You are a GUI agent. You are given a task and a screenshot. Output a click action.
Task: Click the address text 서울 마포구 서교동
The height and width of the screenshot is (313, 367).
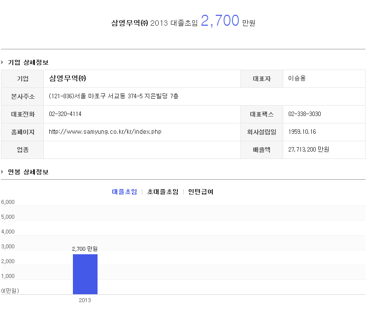[100, 96]
